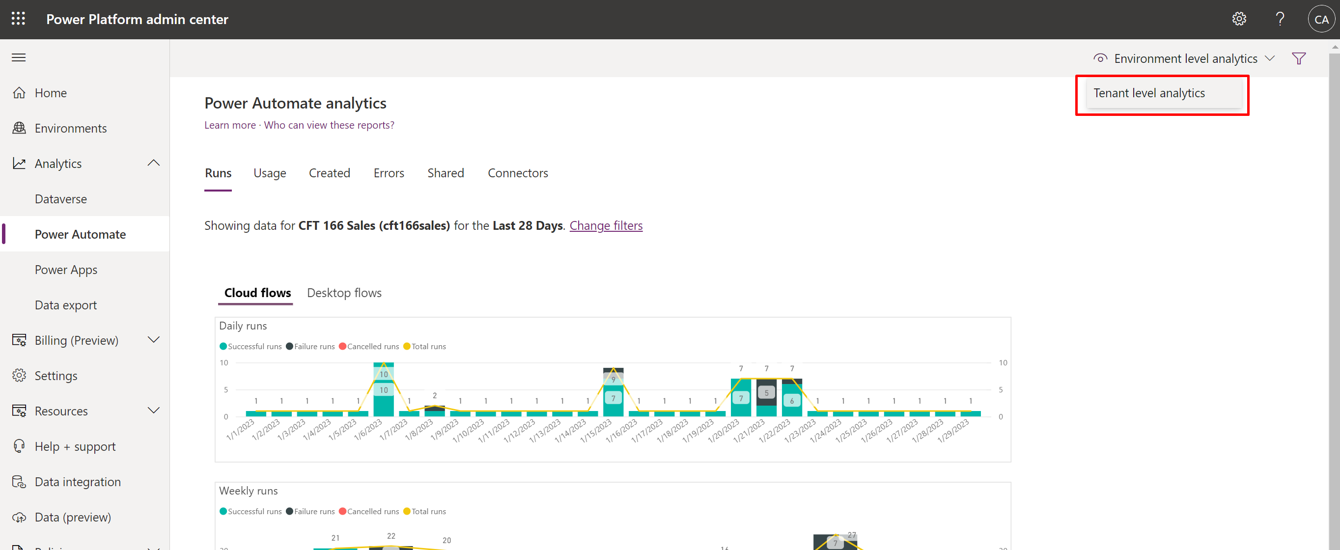Switch to the Errors tab

pyautogui.click(x=389, y=173)
